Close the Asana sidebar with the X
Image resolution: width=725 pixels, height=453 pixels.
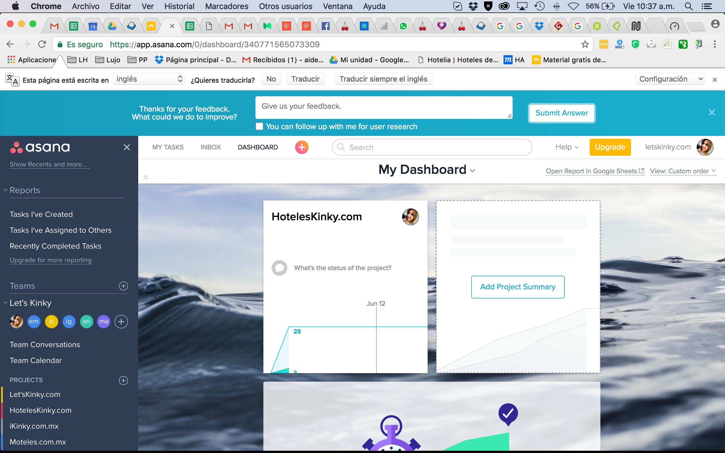click(127, 147)
